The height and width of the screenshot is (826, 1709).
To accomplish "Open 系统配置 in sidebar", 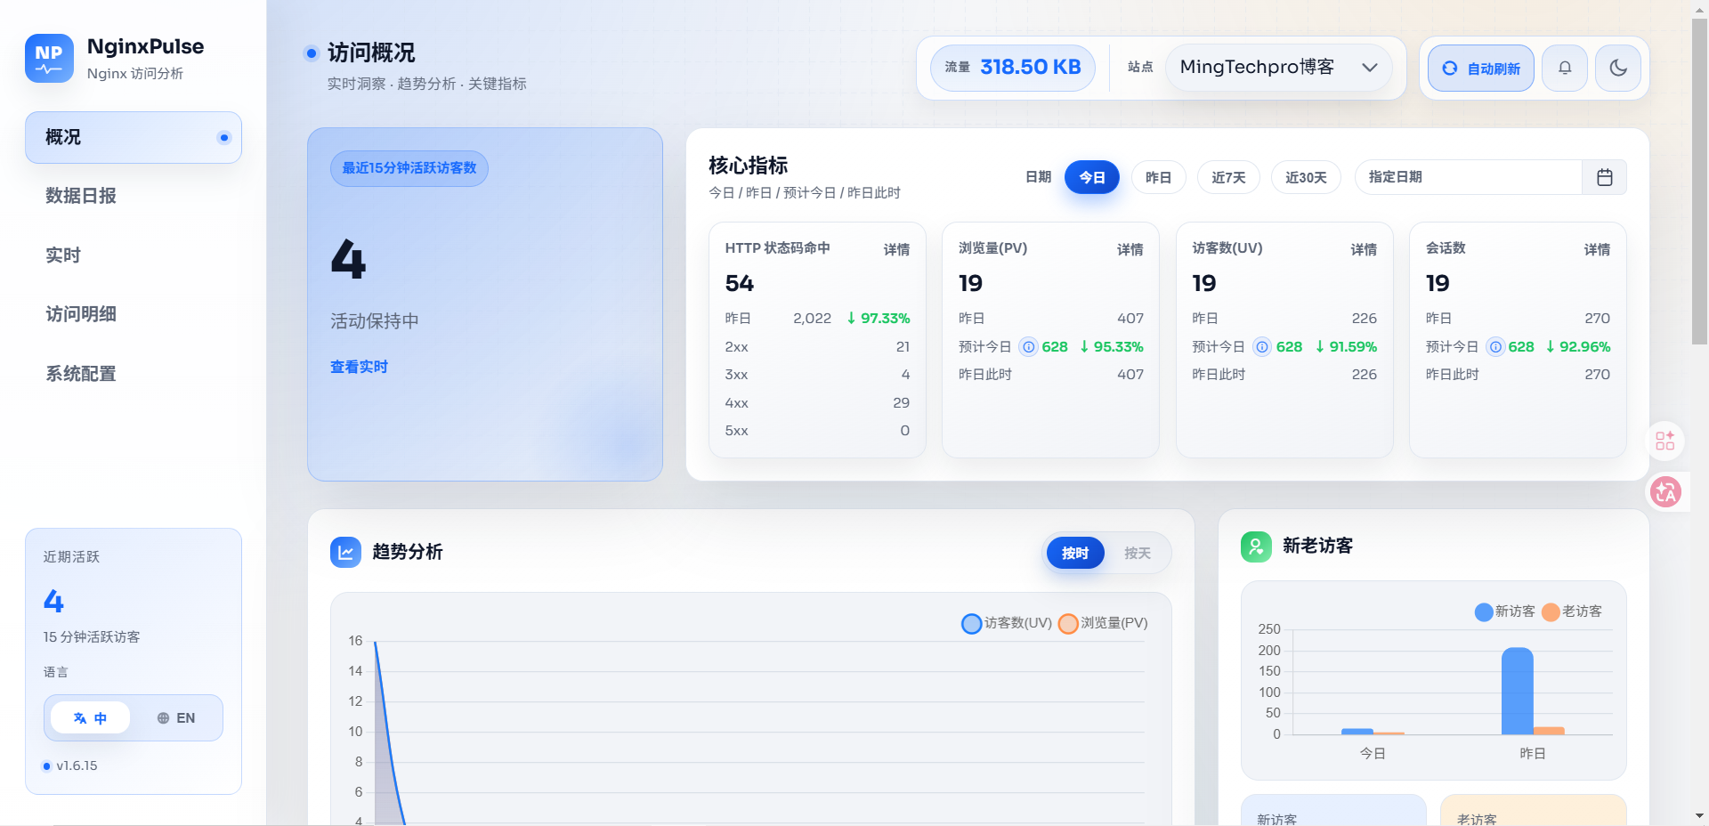I will tap(134, 374).
